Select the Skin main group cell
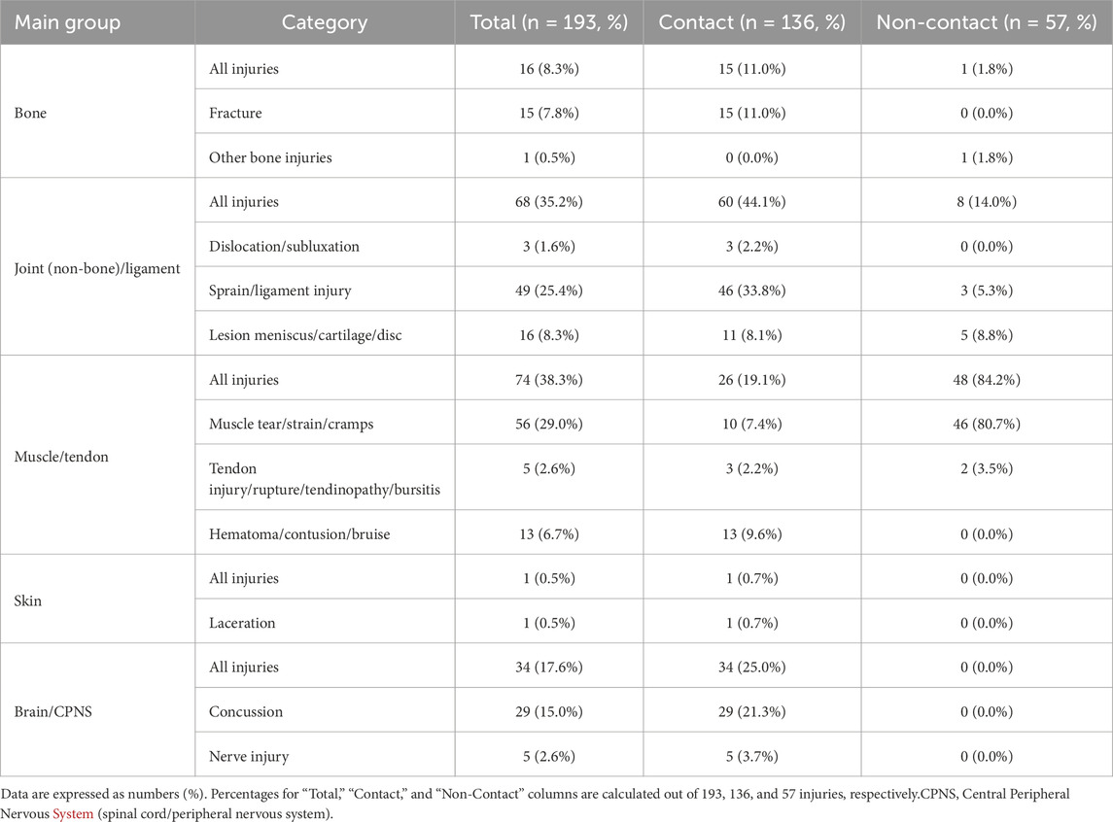The image size is (1113, 822). [x=98, y=599]
